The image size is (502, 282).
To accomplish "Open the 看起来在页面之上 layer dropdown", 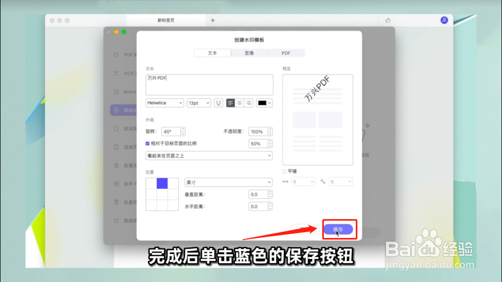I will [x=209, y=156].
